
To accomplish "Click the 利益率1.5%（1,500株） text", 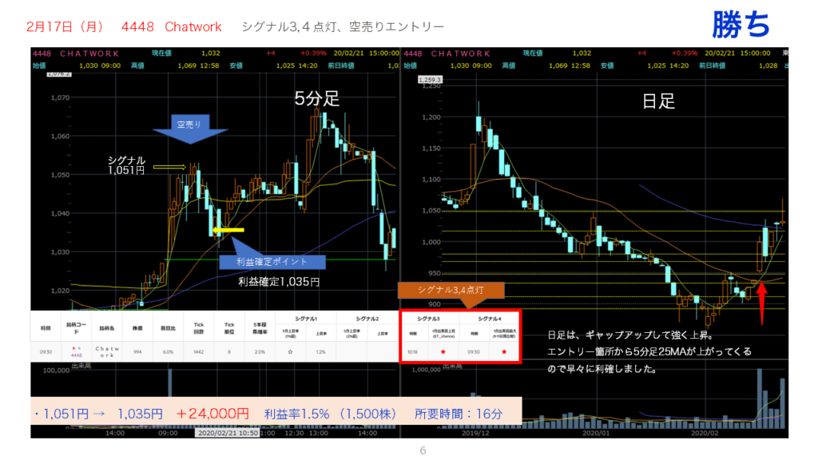I will click(330, 414).
